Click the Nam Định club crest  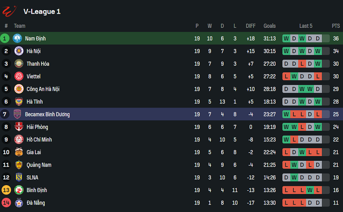(17, 38)
